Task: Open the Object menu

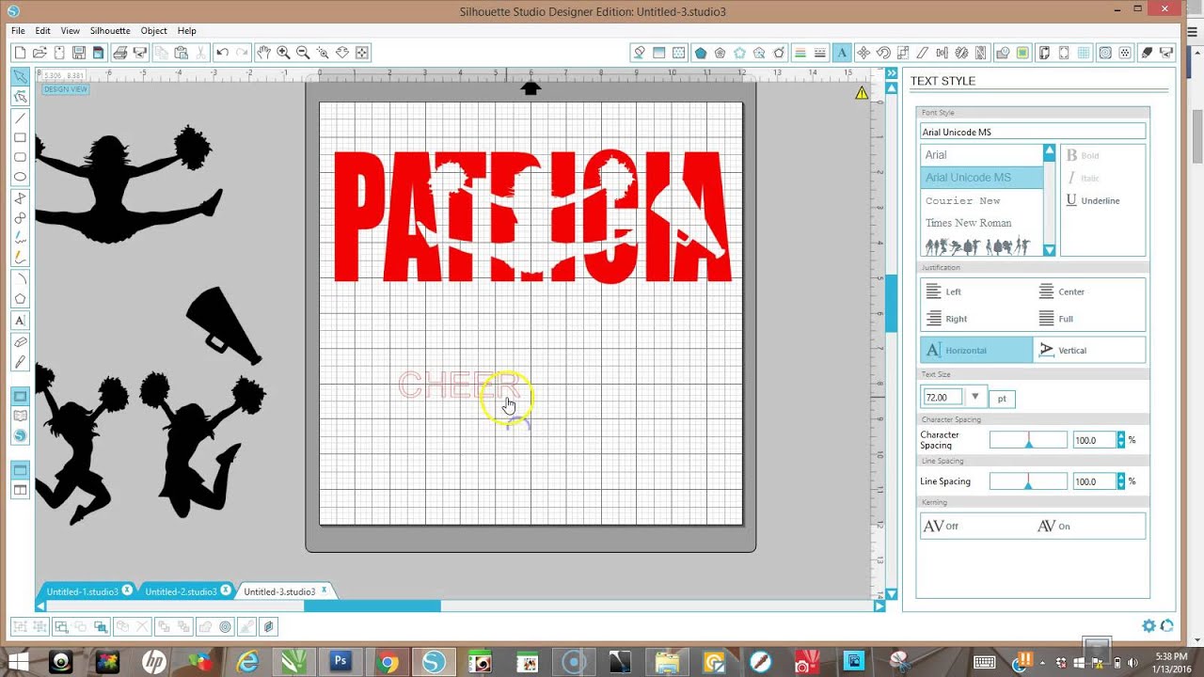Action: tap(153, 31)
